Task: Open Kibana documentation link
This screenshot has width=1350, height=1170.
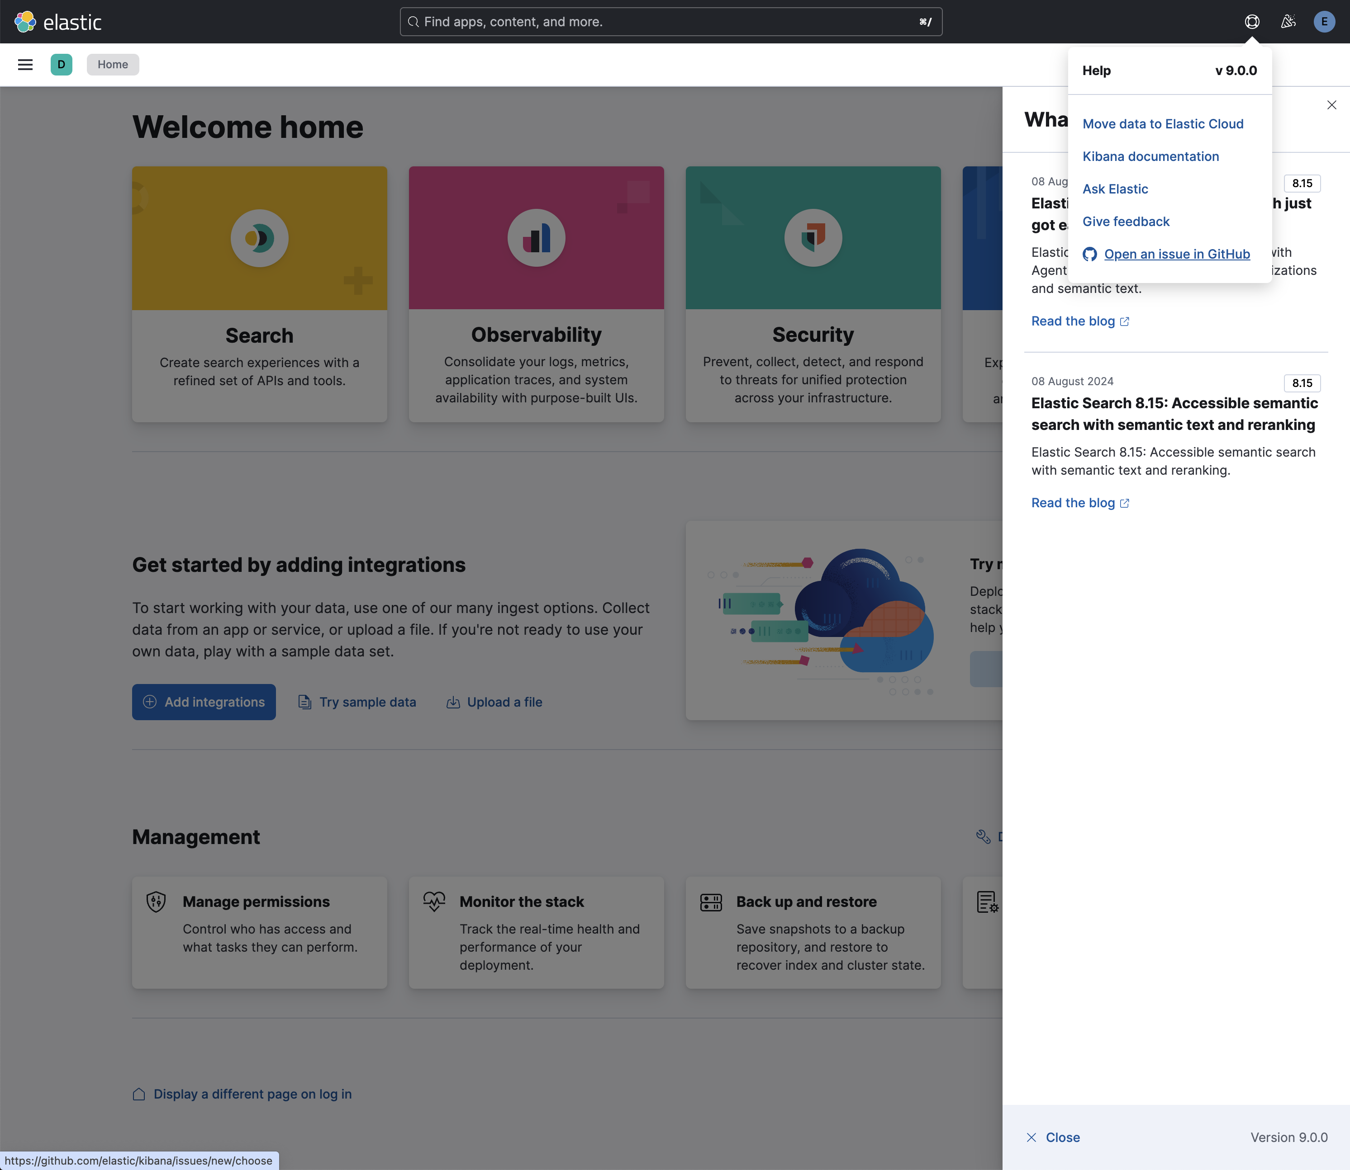Action: click(x=1150, y=157)
